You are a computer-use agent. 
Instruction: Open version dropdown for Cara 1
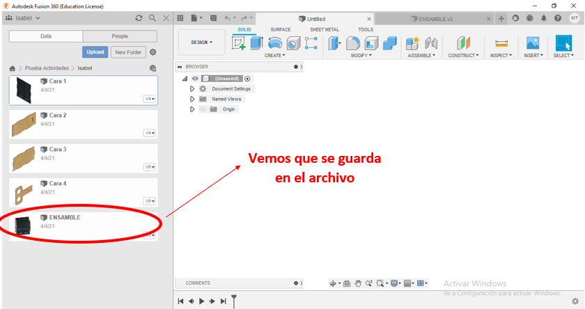(149, 99)
